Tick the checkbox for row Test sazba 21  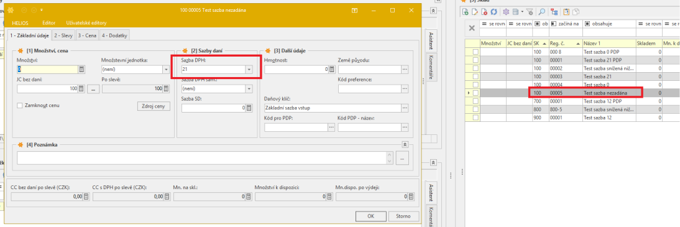tap(476, 76)
